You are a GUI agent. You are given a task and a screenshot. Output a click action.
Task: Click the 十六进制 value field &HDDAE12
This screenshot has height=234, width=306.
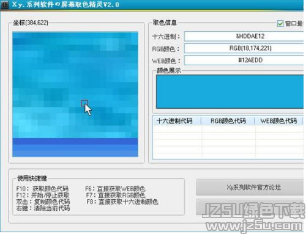(x=244, y=36)
